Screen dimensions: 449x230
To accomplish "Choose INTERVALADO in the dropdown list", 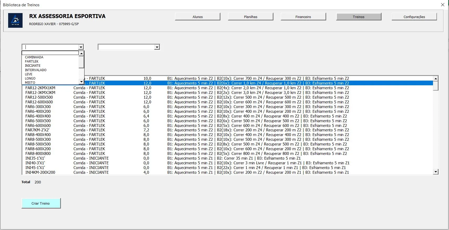I will coord(36,70).
